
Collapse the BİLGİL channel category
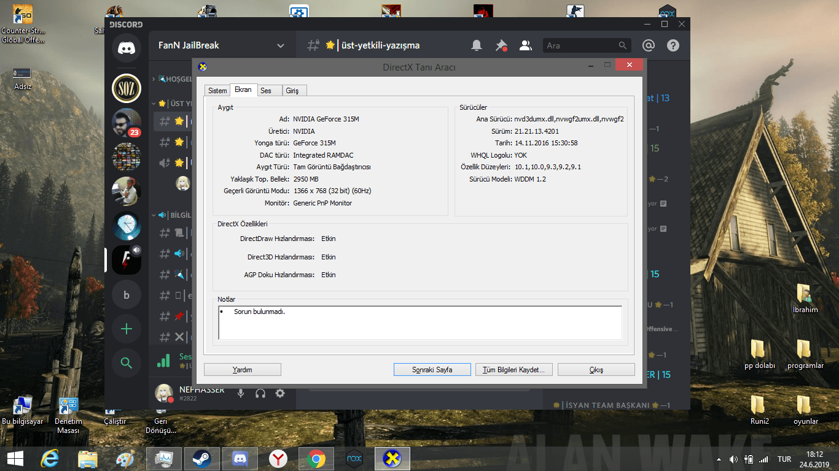point(172,215)
